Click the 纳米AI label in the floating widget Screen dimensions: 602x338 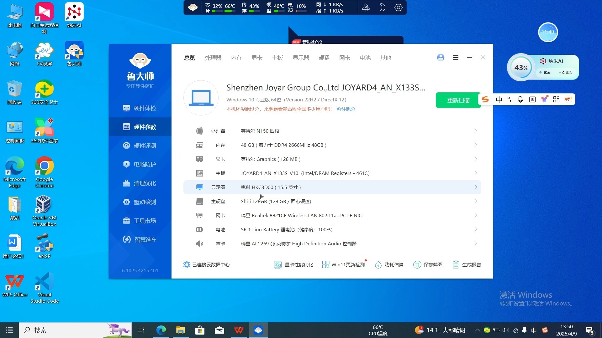[x=556, y=61]
